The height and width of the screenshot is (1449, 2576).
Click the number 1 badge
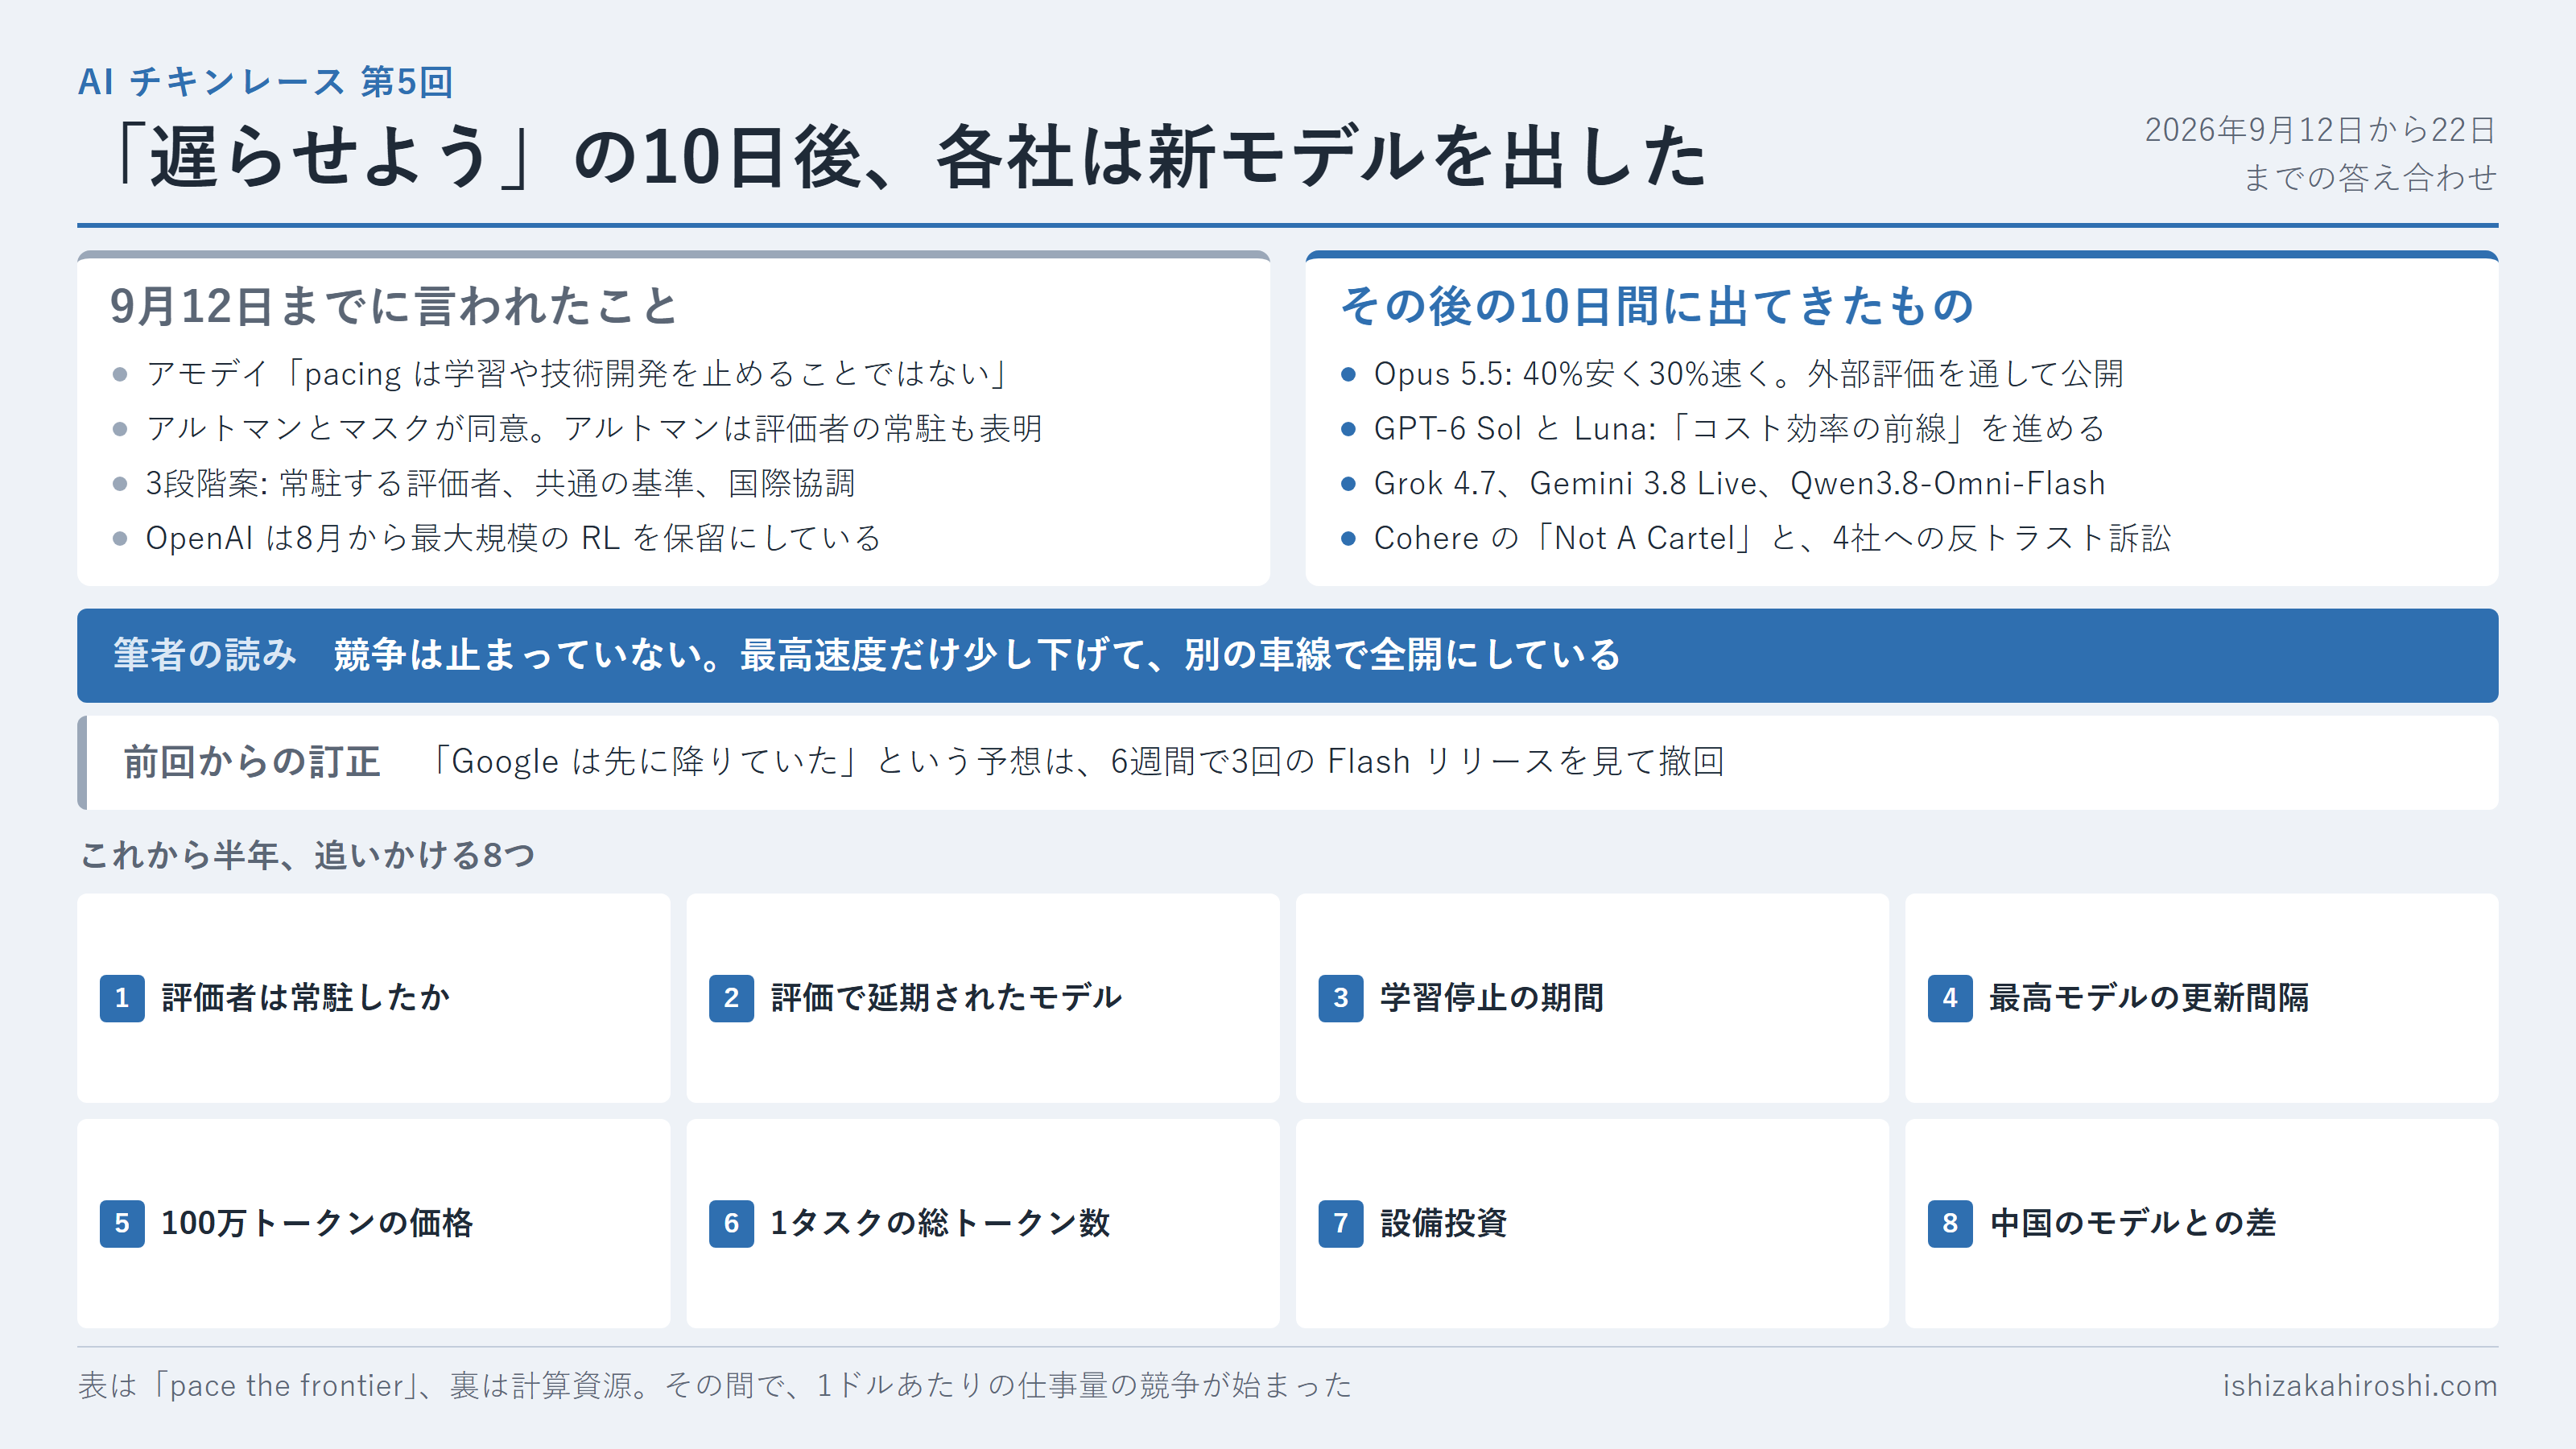pyautogui.click(x=122, y=998)
